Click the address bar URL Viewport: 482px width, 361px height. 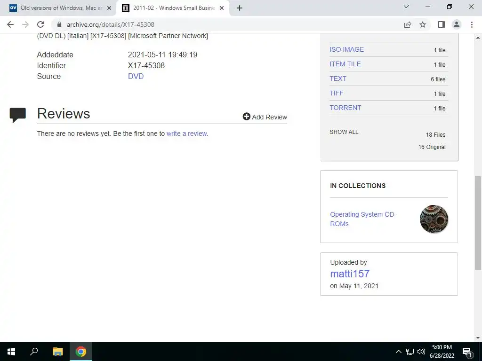[111, 24]
